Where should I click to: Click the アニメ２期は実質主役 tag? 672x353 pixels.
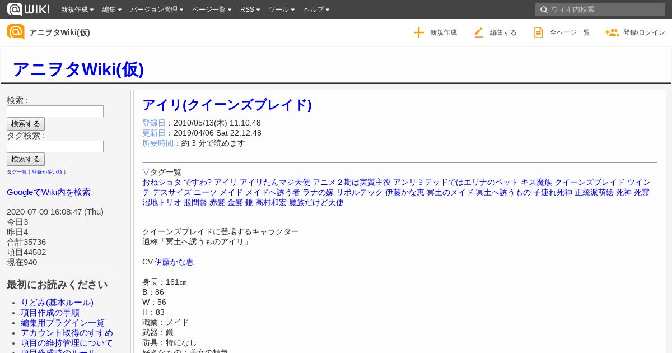(x=352, y=182)
